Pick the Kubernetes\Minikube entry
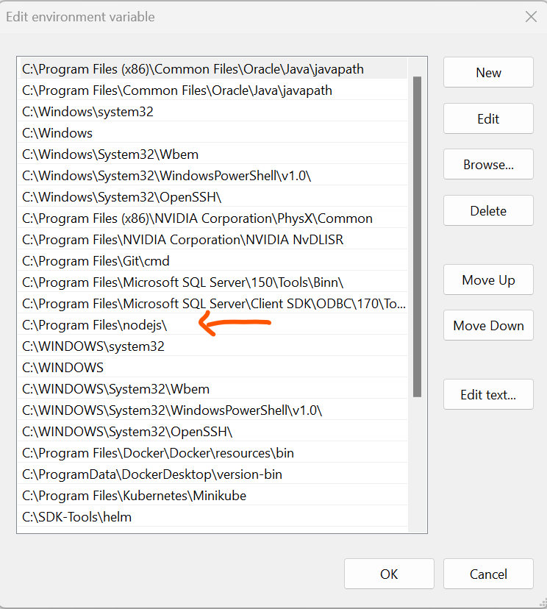547x609 pixels. click(134, 496)
